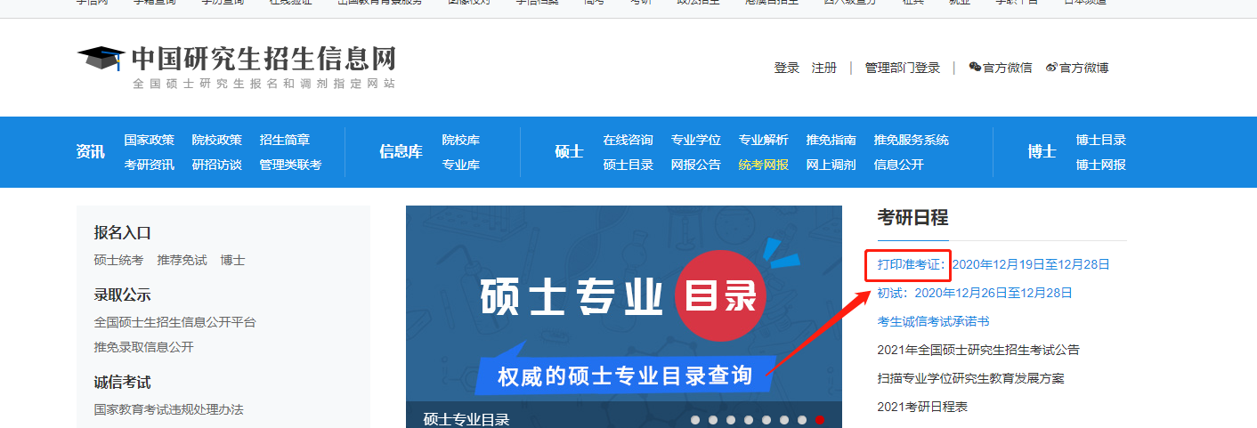The width and height of the screenshot is (1257, 428).
Task: Click the 注册 register link
Action: [823, 68]
